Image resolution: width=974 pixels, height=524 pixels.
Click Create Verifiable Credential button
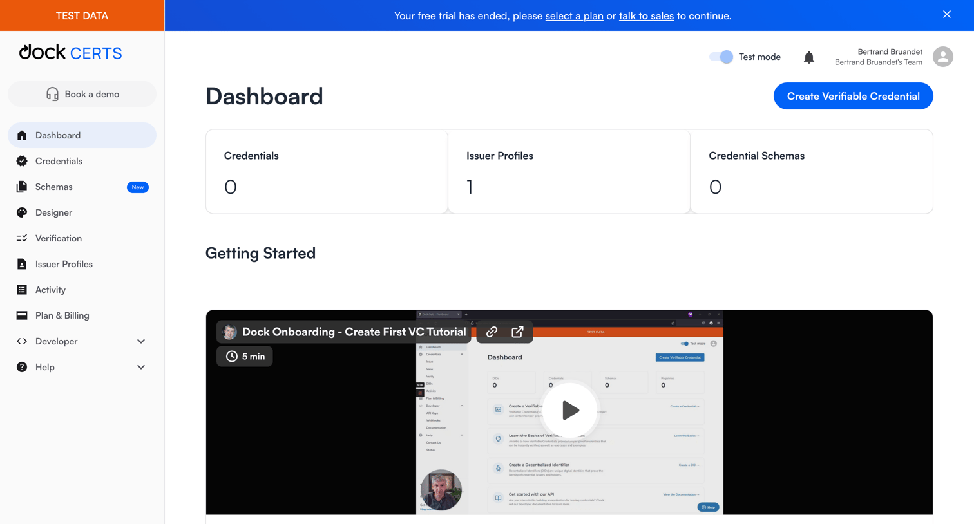853,96
